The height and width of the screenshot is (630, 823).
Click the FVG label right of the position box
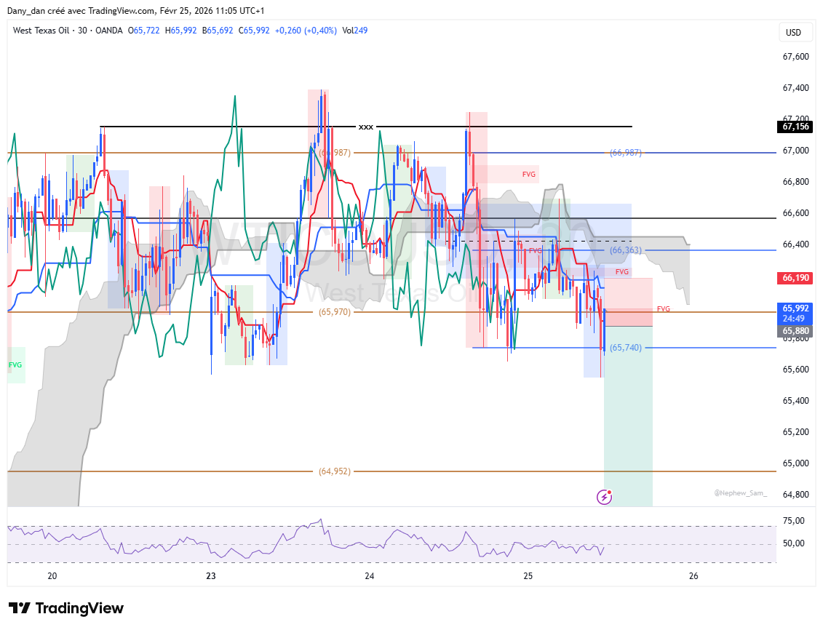[x=664, y=309]
